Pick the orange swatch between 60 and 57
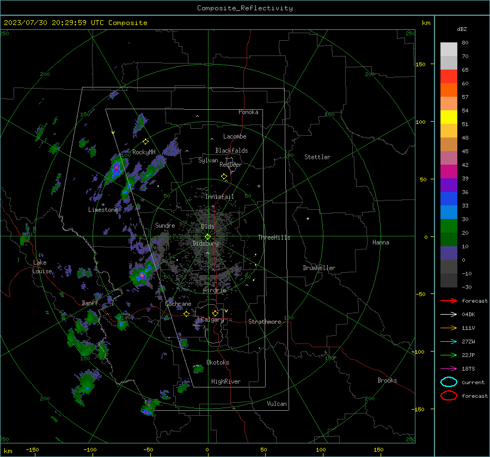 click(x=449, y=90)
